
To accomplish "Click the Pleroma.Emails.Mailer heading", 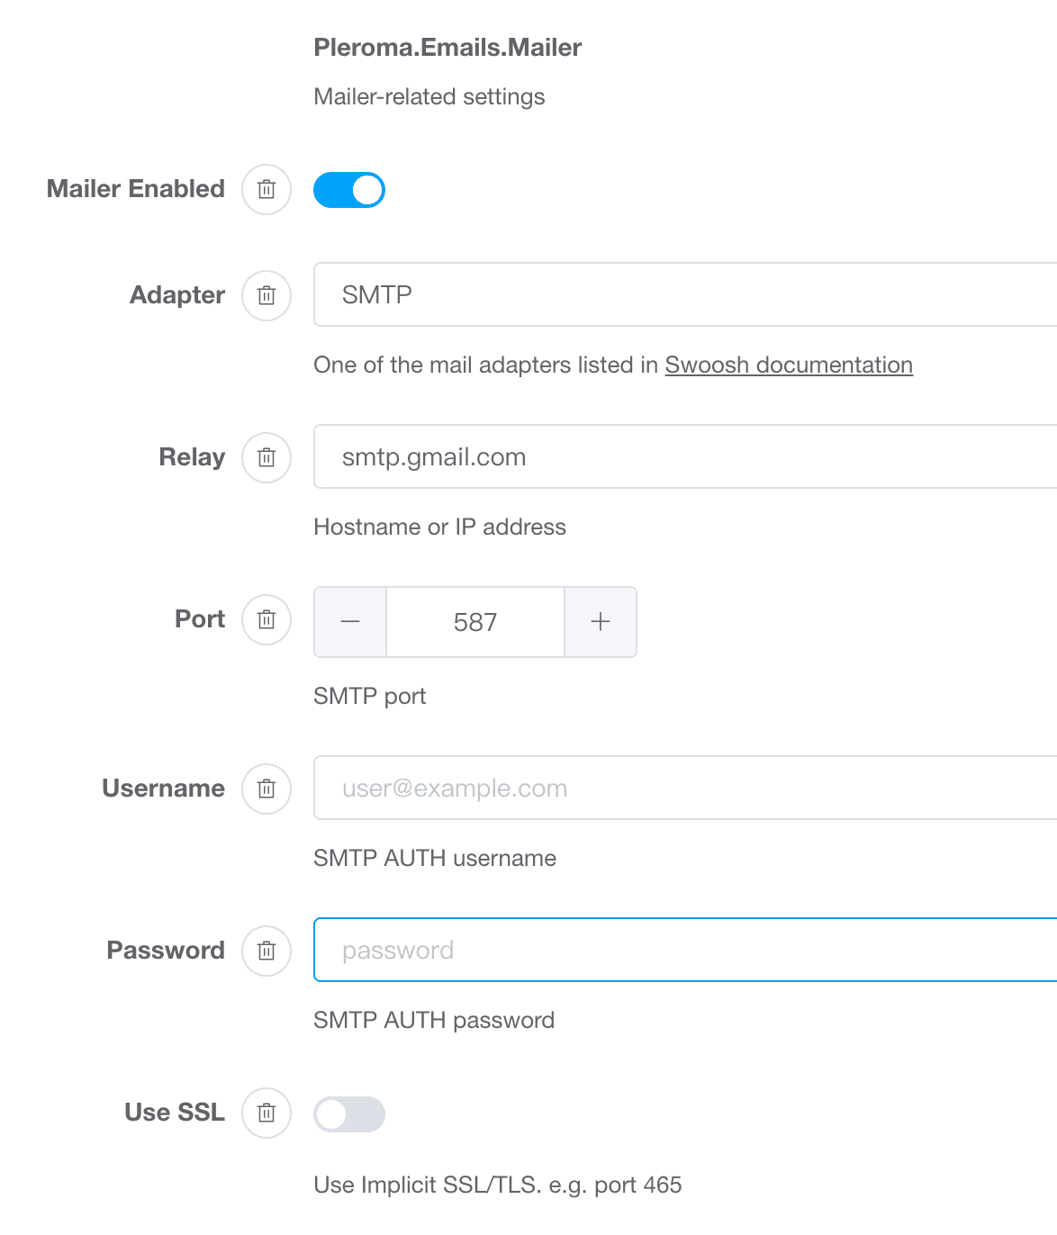I will pos(447,47).
